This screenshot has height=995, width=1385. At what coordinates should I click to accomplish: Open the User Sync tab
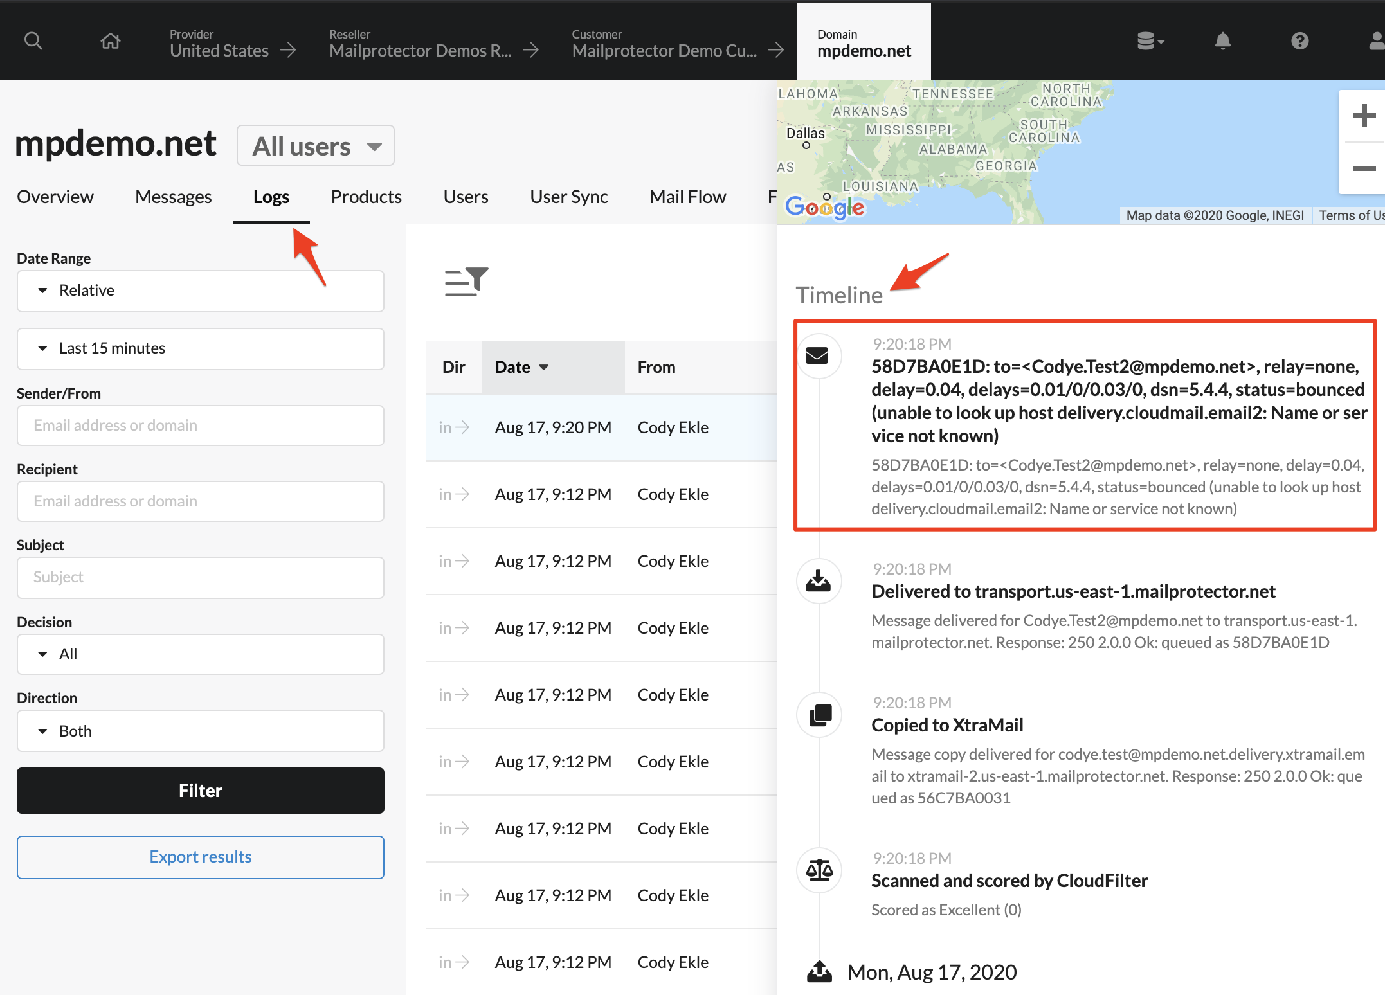(569, 197)
